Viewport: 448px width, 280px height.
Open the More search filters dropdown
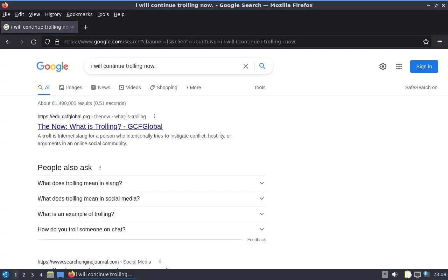pyautogui.click(x=193, y=87)
